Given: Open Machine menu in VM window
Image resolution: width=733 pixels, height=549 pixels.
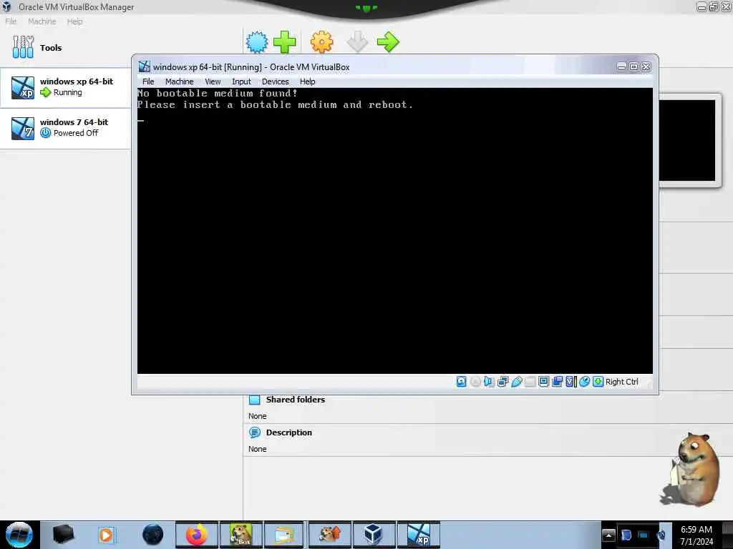Looking at the screenshot, I should pos(179,81).
